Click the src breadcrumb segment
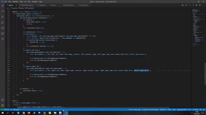The width and height of the screenshot is (206, 115). [x=8, y=8]
